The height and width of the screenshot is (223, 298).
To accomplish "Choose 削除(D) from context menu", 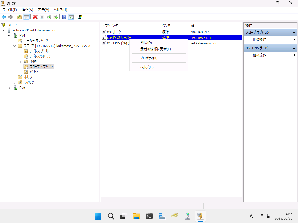I will tap(159, 43).
